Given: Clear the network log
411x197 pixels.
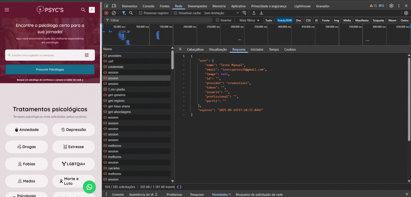Looking at the screenshot, I should tap(114, 13).
